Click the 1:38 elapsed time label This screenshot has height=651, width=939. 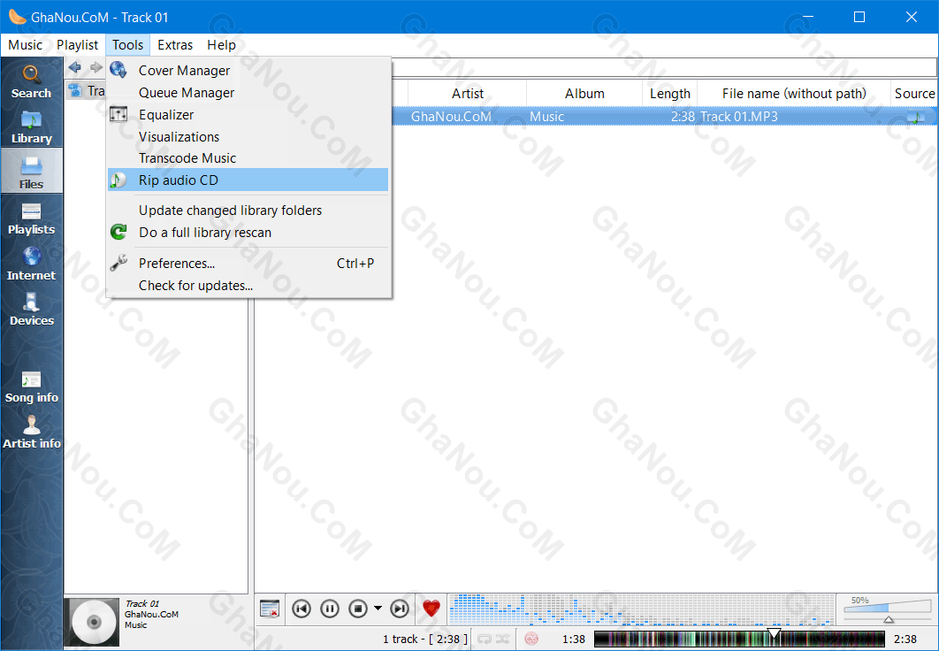click(x=573, y=639)
